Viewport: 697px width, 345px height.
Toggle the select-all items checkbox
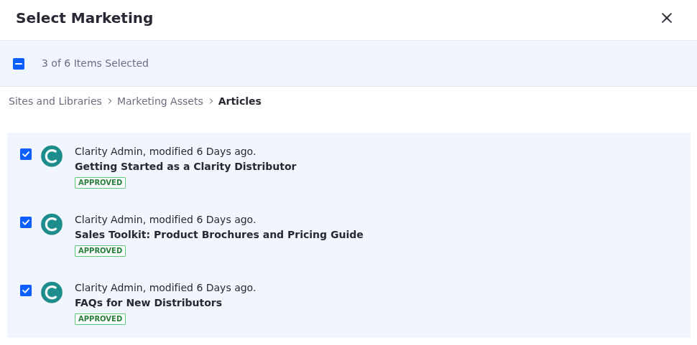pos(19,64)
